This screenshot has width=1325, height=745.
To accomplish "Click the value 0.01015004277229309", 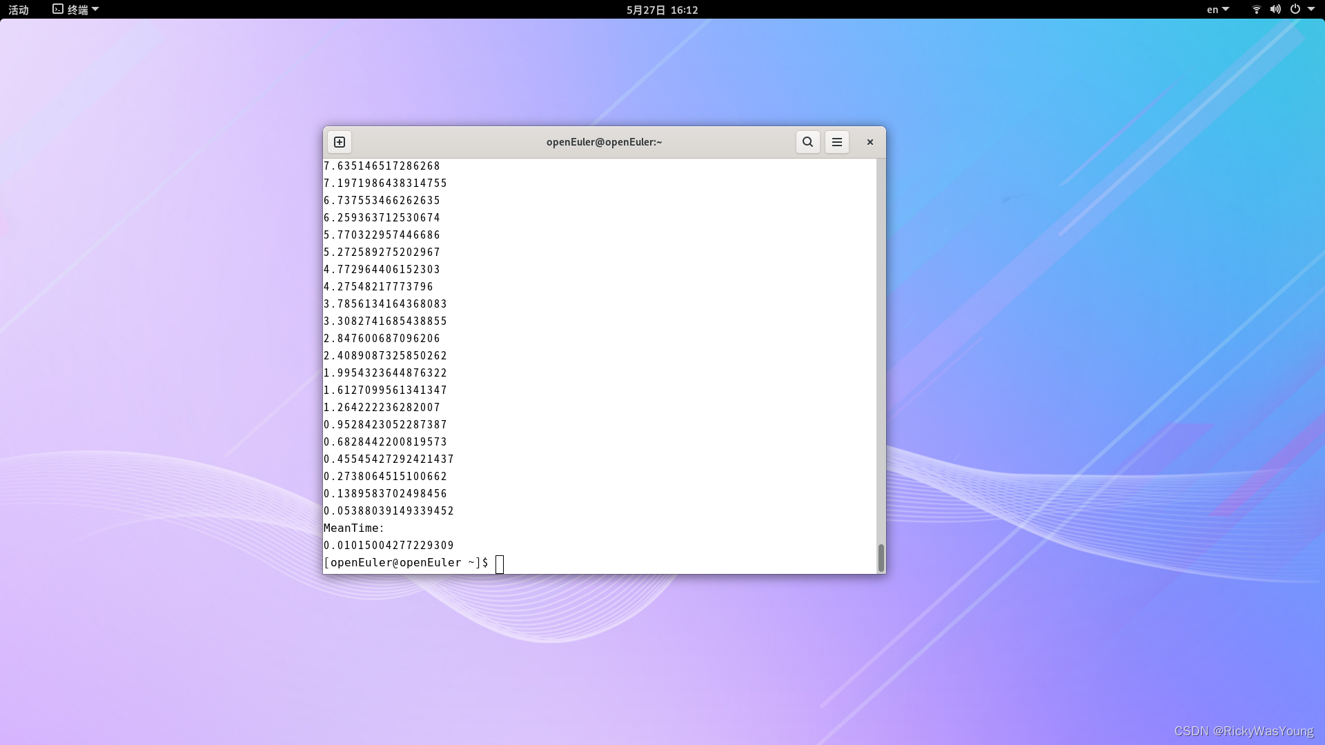I will 389,545.
